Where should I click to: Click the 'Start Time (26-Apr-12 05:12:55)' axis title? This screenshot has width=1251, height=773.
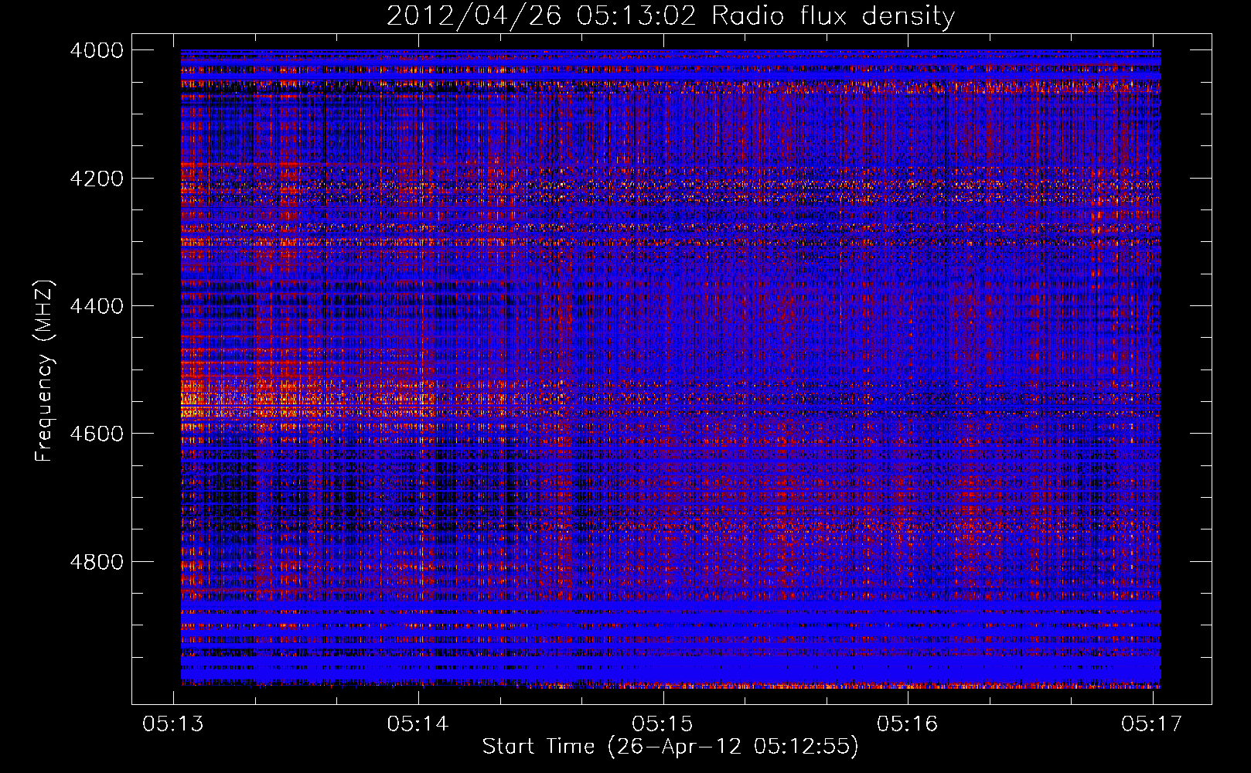[x=670, y=747]
